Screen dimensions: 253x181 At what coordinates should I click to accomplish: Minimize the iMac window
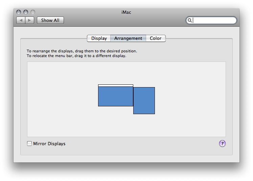click(26, 12)
